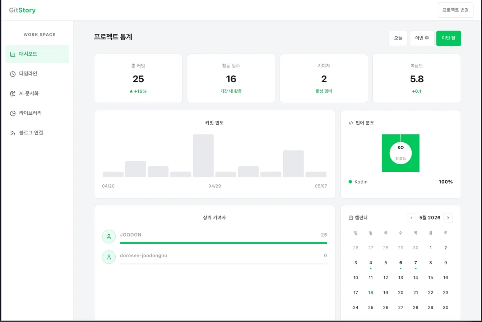Click the 프로젝트 변경 button
The image size is (482, 322).
455,10
